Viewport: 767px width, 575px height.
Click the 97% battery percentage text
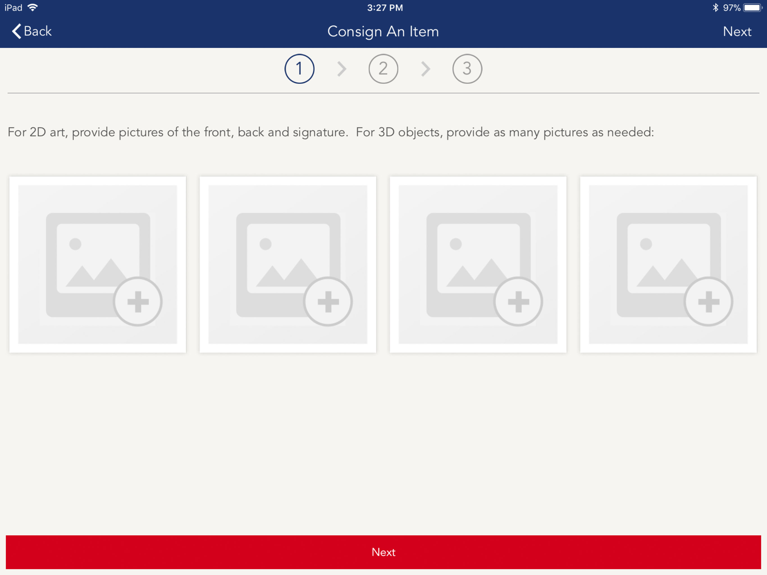tap(732, 8)
